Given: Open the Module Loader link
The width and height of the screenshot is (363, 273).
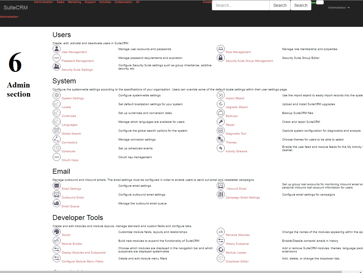Looking at the screenshot, I should tap(236, 253).
